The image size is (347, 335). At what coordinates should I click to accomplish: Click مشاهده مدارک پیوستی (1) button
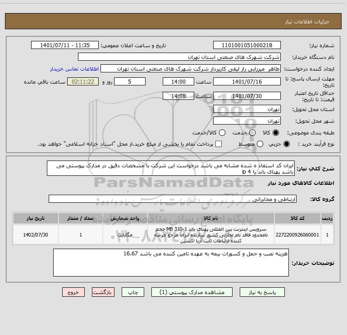coord(192,292)
